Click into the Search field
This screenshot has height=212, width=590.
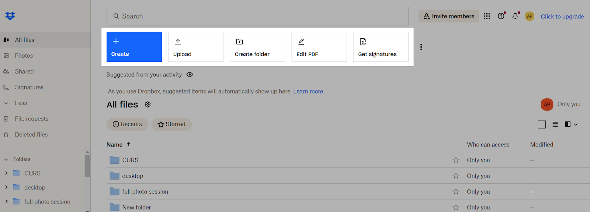pos(257,16)
